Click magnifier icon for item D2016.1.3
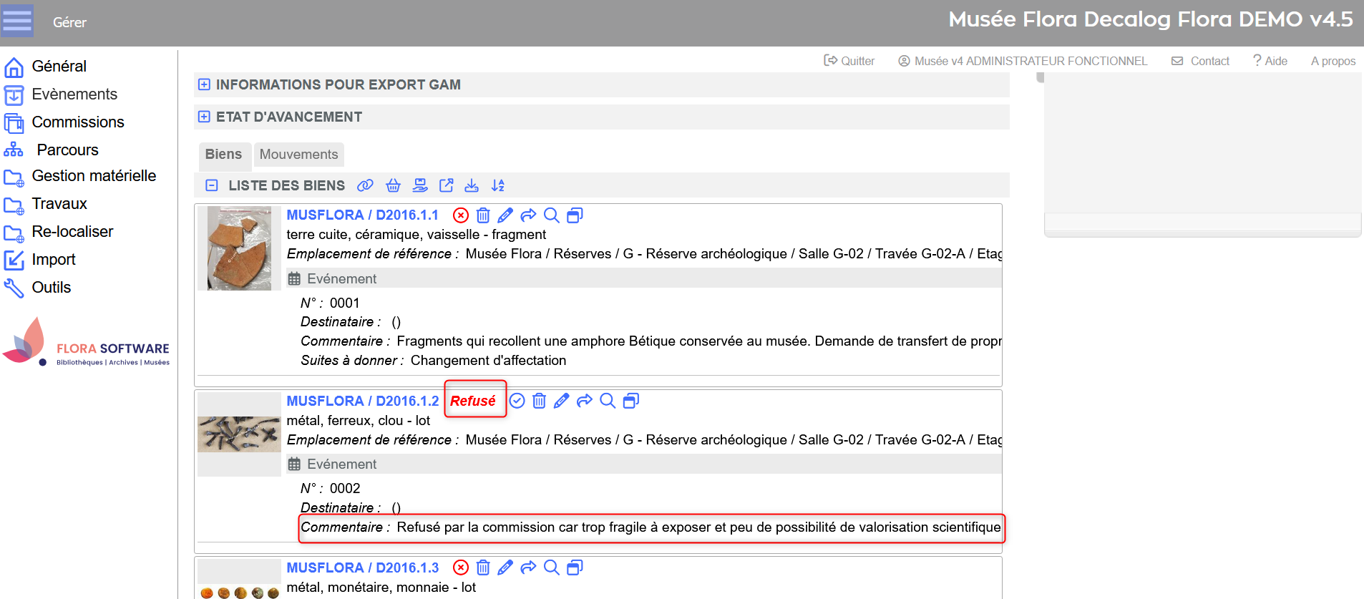Viewport: 1364px width, 599px height. click(551, 568)
